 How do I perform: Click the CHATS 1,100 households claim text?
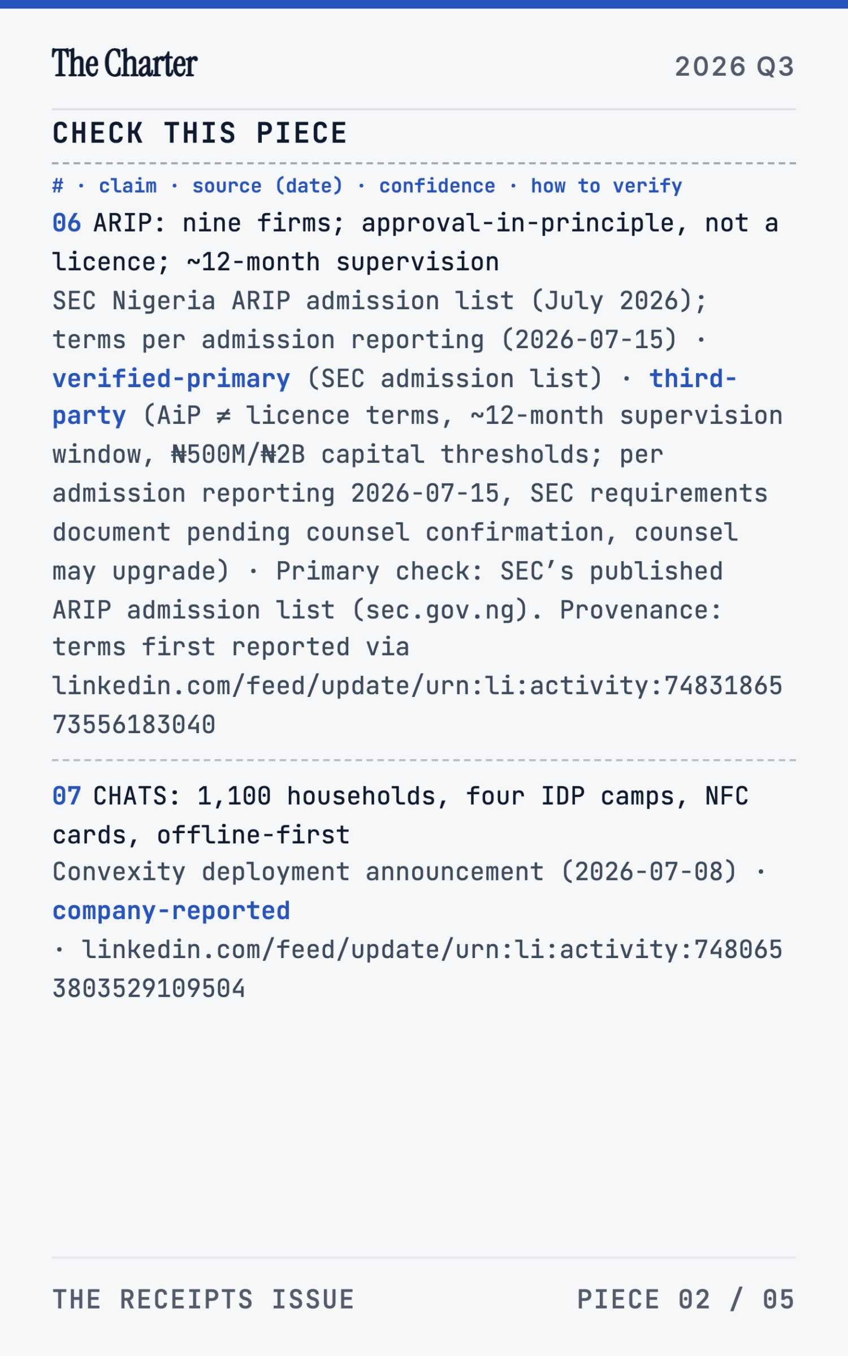[x=400, y=816]
